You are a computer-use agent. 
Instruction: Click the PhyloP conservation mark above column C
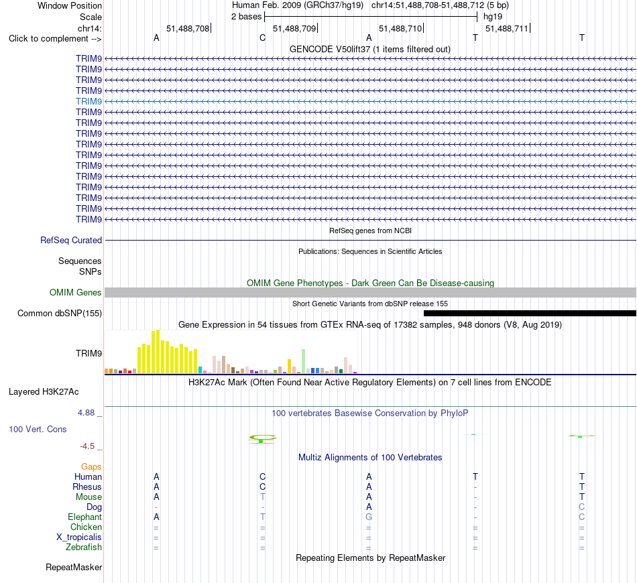tap(262, 439)
